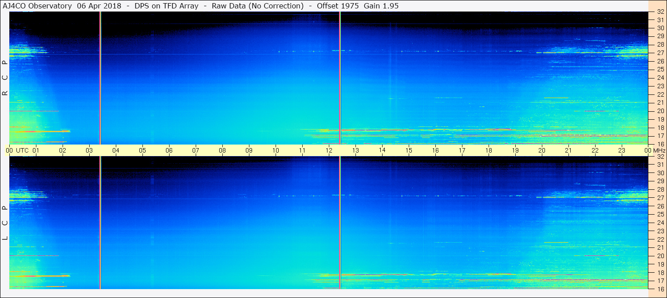Select the 05 hour tick label
Screen dimensions: 667x298
tap(142, 150)
